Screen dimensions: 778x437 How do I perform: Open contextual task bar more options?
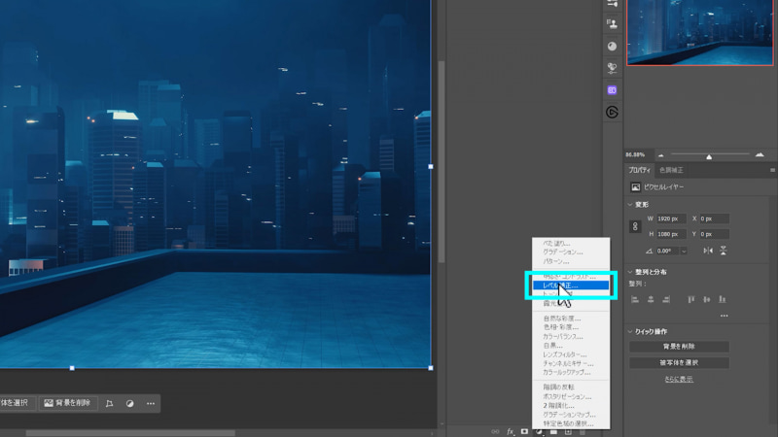[x=151, y=403]
